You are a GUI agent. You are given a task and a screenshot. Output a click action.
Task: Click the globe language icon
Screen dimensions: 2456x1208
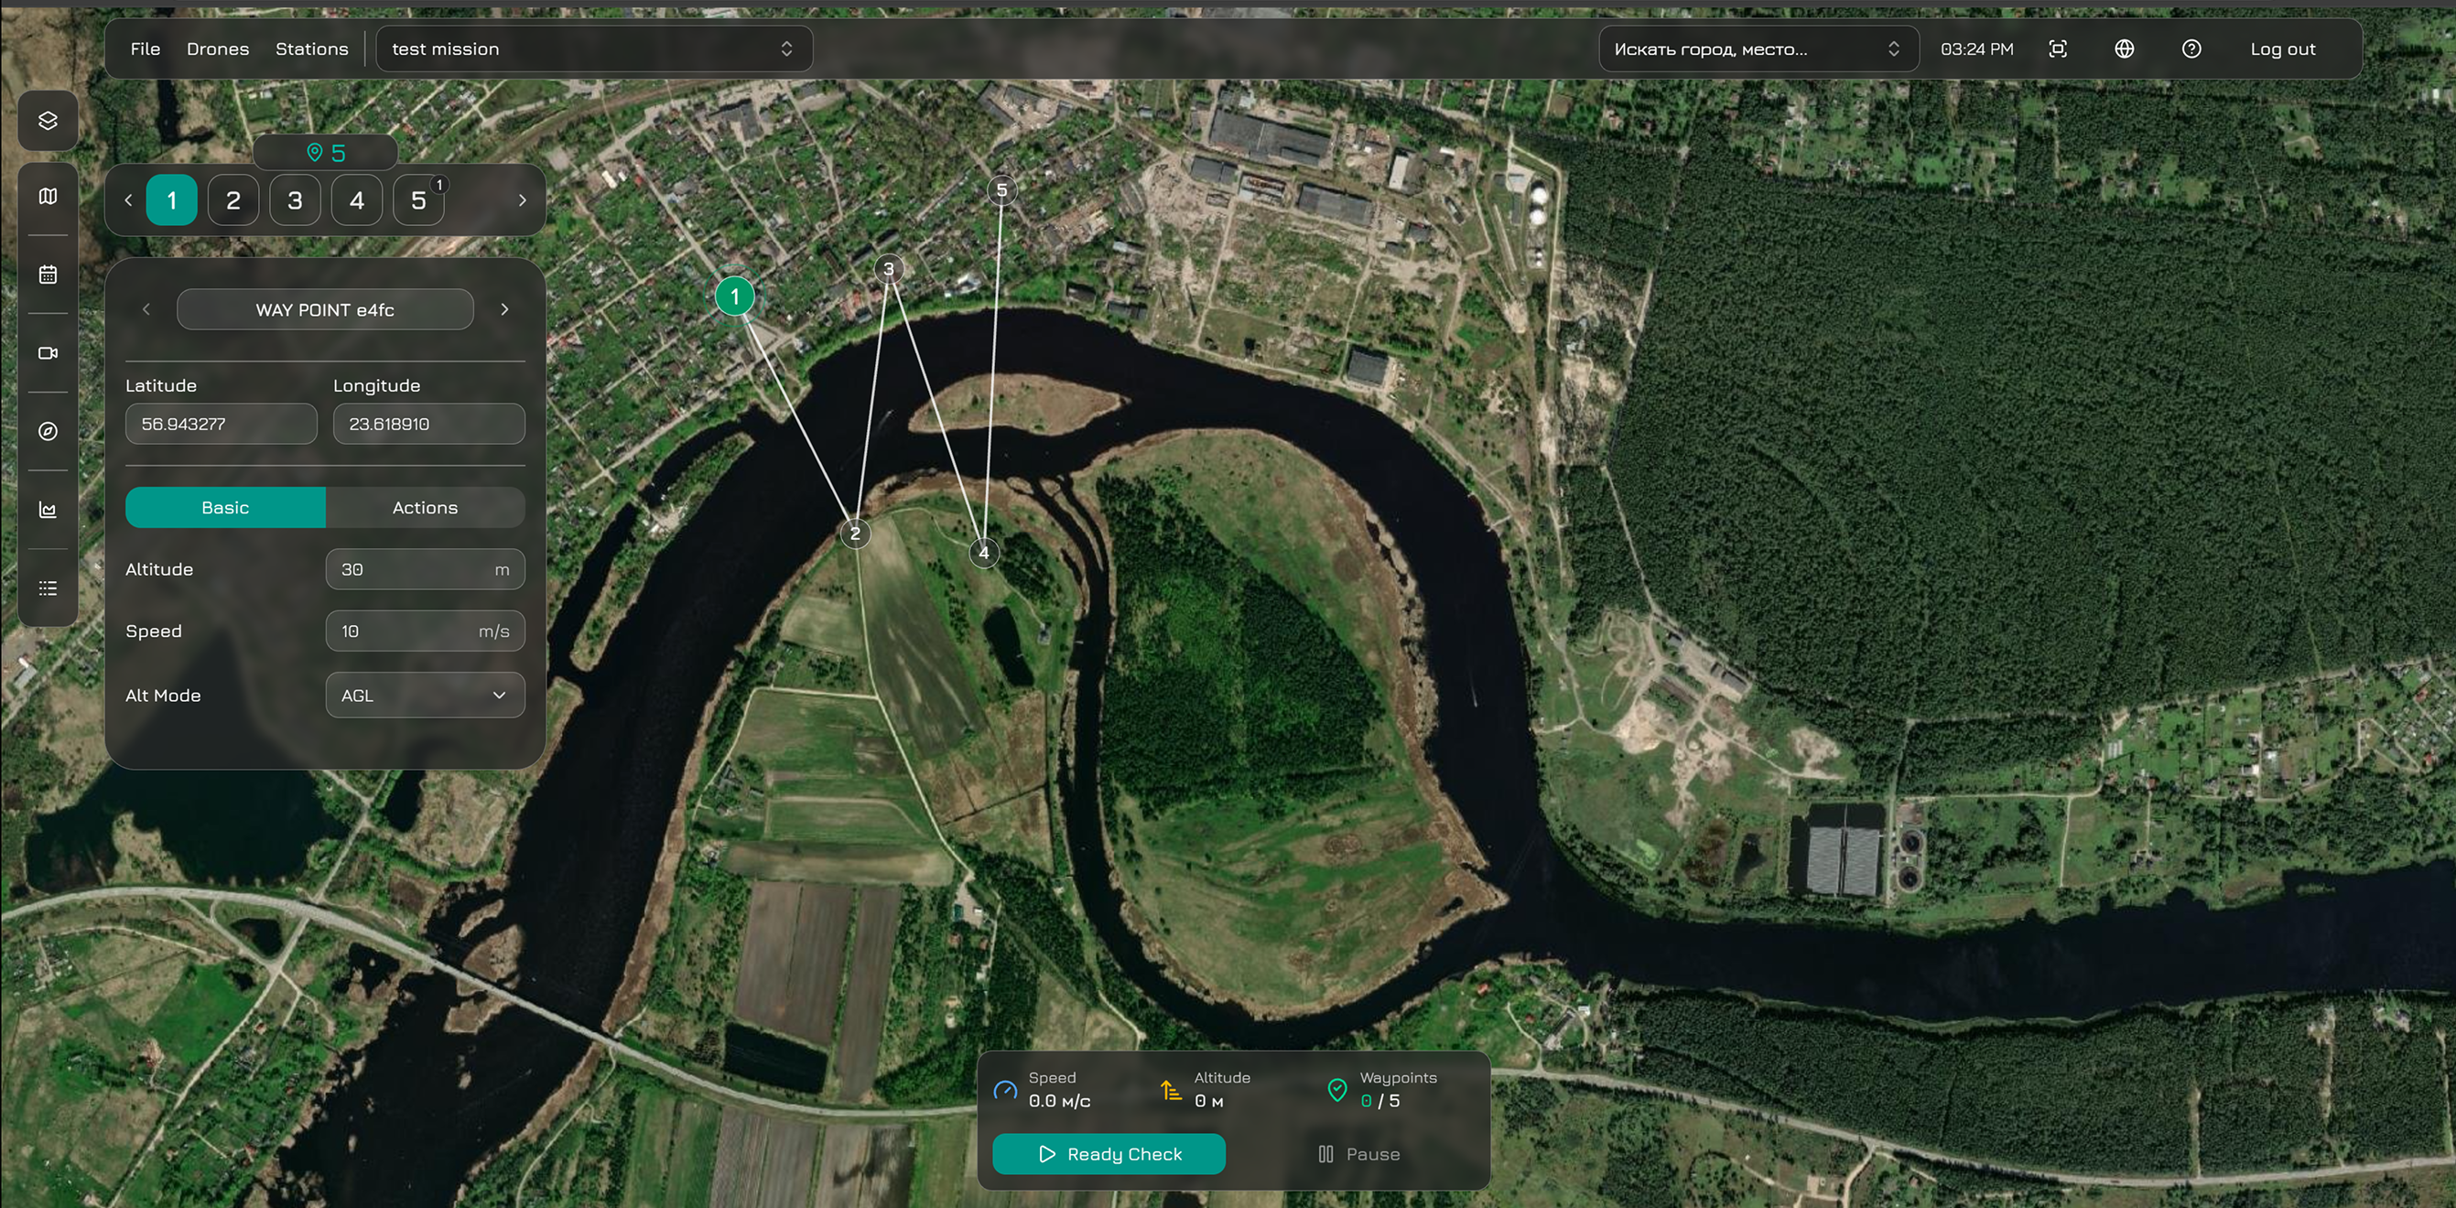[x=2125, y=49]
